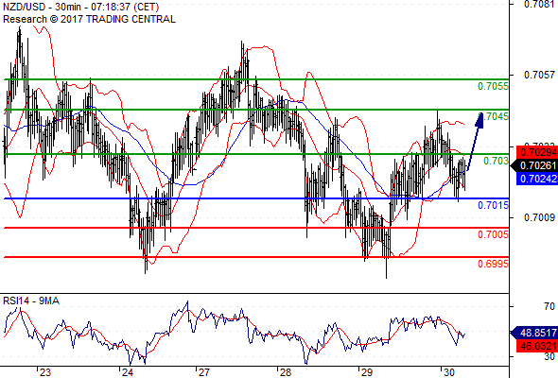Click the blue 0.70242 price tag

click(537, 179)
